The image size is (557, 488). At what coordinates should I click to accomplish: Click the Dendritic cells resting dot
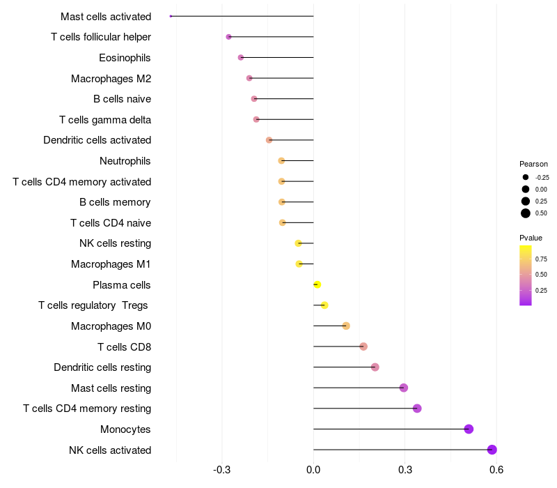tap(375, 367)
